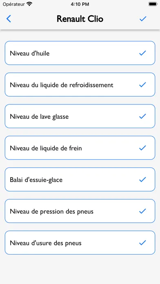Toggle the Niveau de pression des pneus checkmark

coord(142,211)
